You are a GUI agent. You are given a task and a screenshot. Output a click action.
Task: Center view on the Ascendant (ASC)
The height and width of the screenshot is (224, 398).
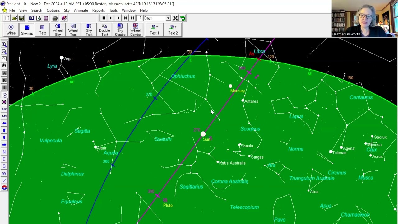(x=4, y=109)
